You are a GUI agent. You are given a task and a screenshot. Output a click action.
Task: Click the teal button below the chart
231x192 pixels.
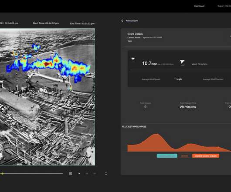tap(167, 156)
